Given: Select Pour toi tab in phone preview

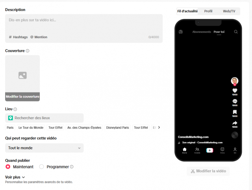Looking at the screenshot, I should point(219,32).
